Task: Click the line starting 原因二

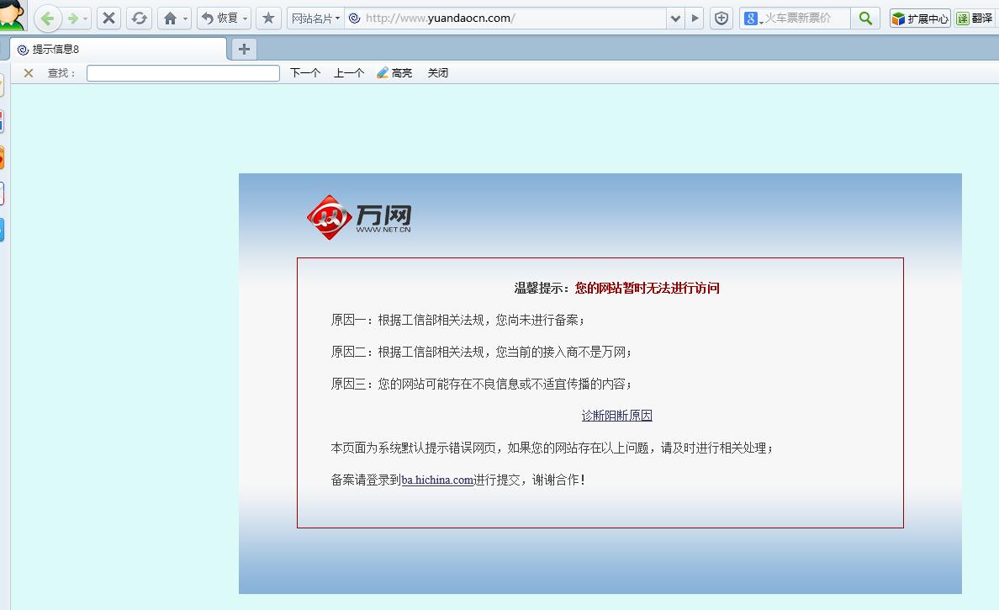Action: (481, 352)
